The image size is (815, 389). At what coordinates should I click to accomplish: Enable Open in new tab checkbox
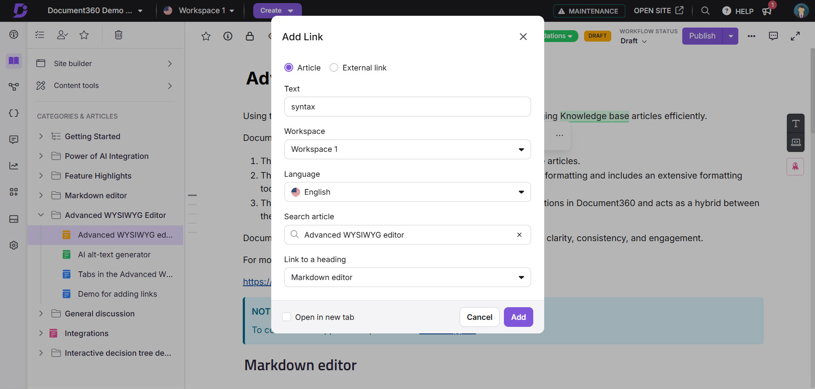[287, 317]
